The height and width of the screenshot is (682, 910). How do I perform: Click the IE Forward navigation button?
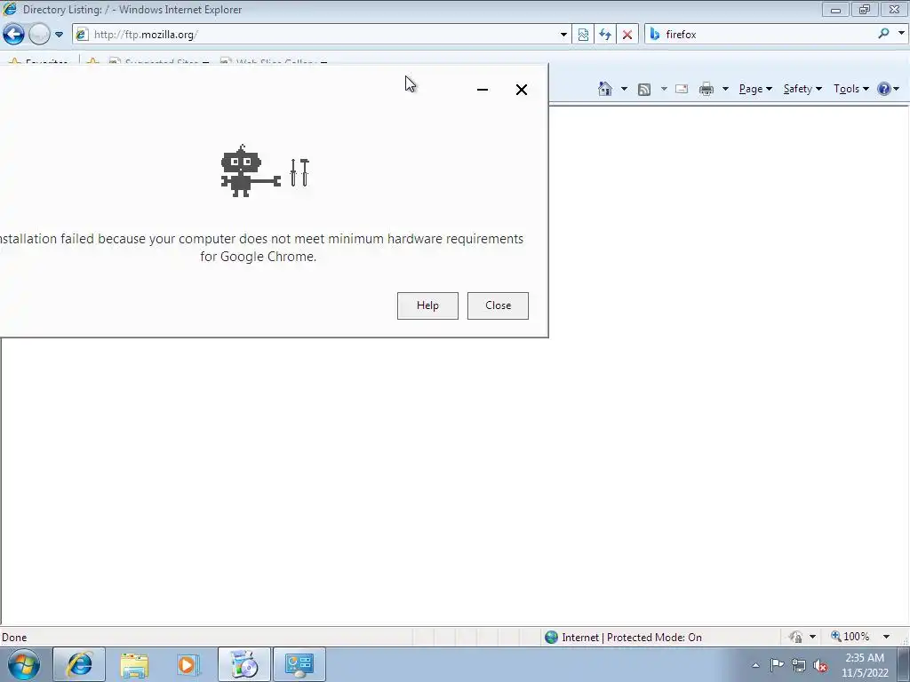(x=39, y=35)
